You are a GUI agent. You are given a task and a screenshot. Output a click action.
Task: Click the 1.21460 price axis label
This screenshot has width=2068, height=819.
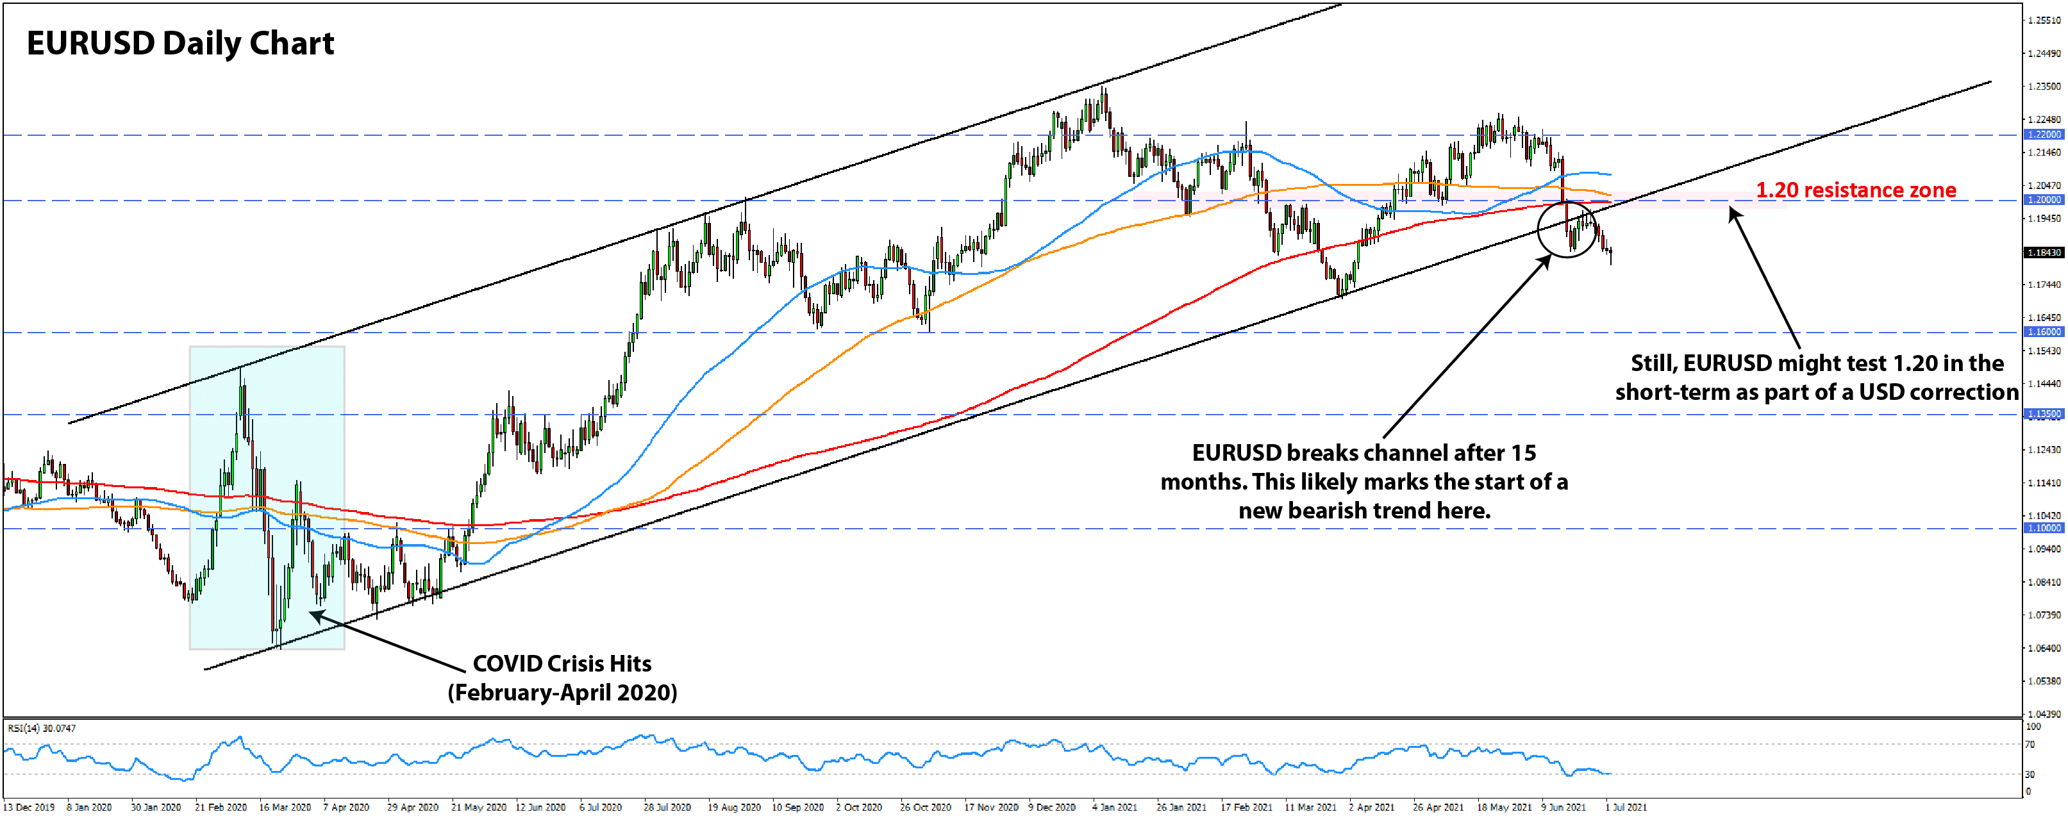[2044, 153]
